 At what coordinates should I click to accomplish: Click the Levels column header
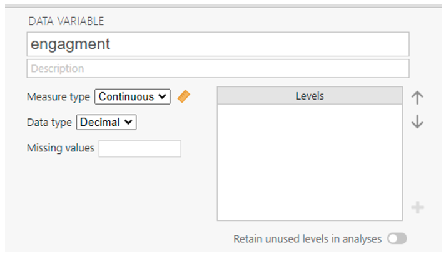(309, 96)
